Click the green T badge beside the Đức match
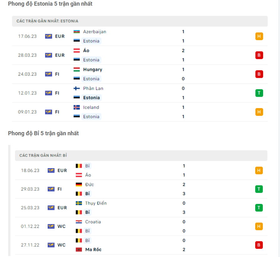Viewport: 280px width, 257px height. coord(259,189)
